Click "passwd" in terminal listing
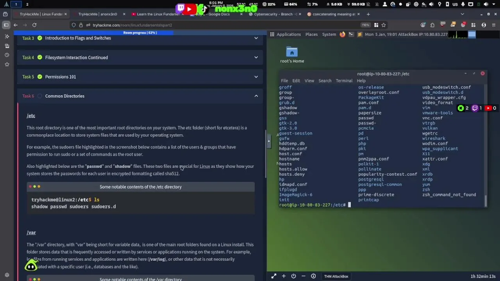The image size is (500, 281). pyautogui.click(x=366, y=118)
